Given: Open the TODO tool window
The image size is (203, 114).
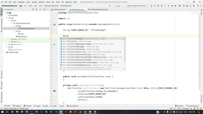Looking at the screenshot, I should pyautogui.click(x=7, y=106).
